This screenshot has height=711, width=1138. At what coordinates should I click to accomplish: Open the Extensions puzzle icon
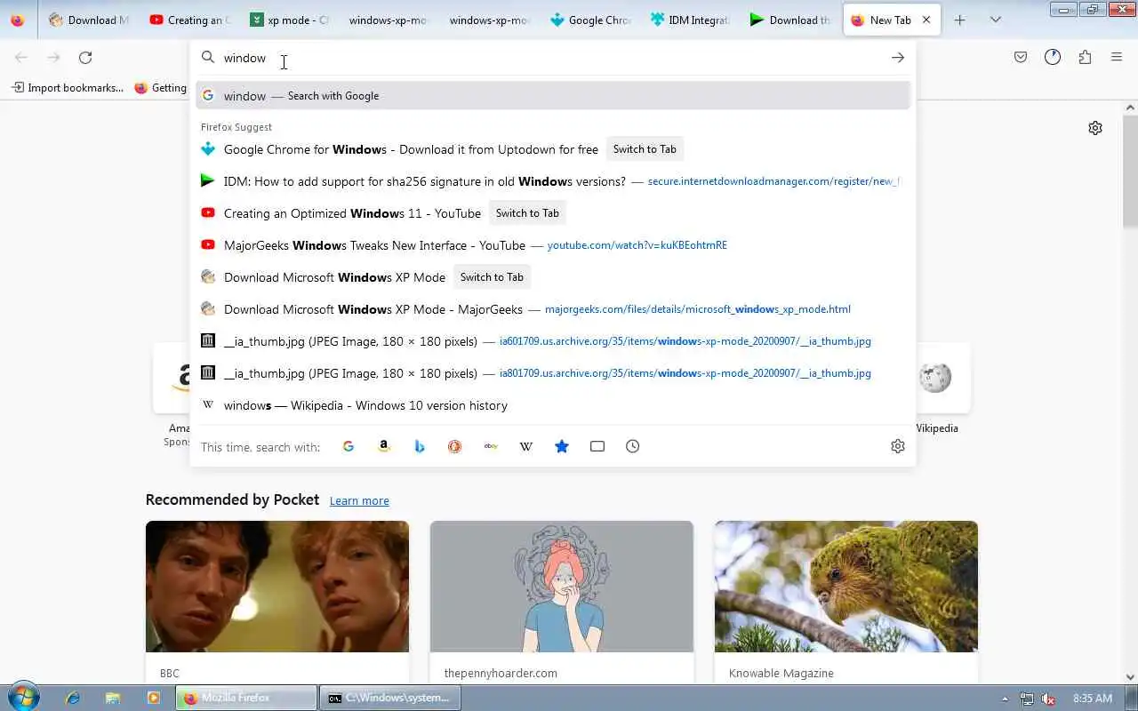pyautogui.click(x=1085, y=58)
